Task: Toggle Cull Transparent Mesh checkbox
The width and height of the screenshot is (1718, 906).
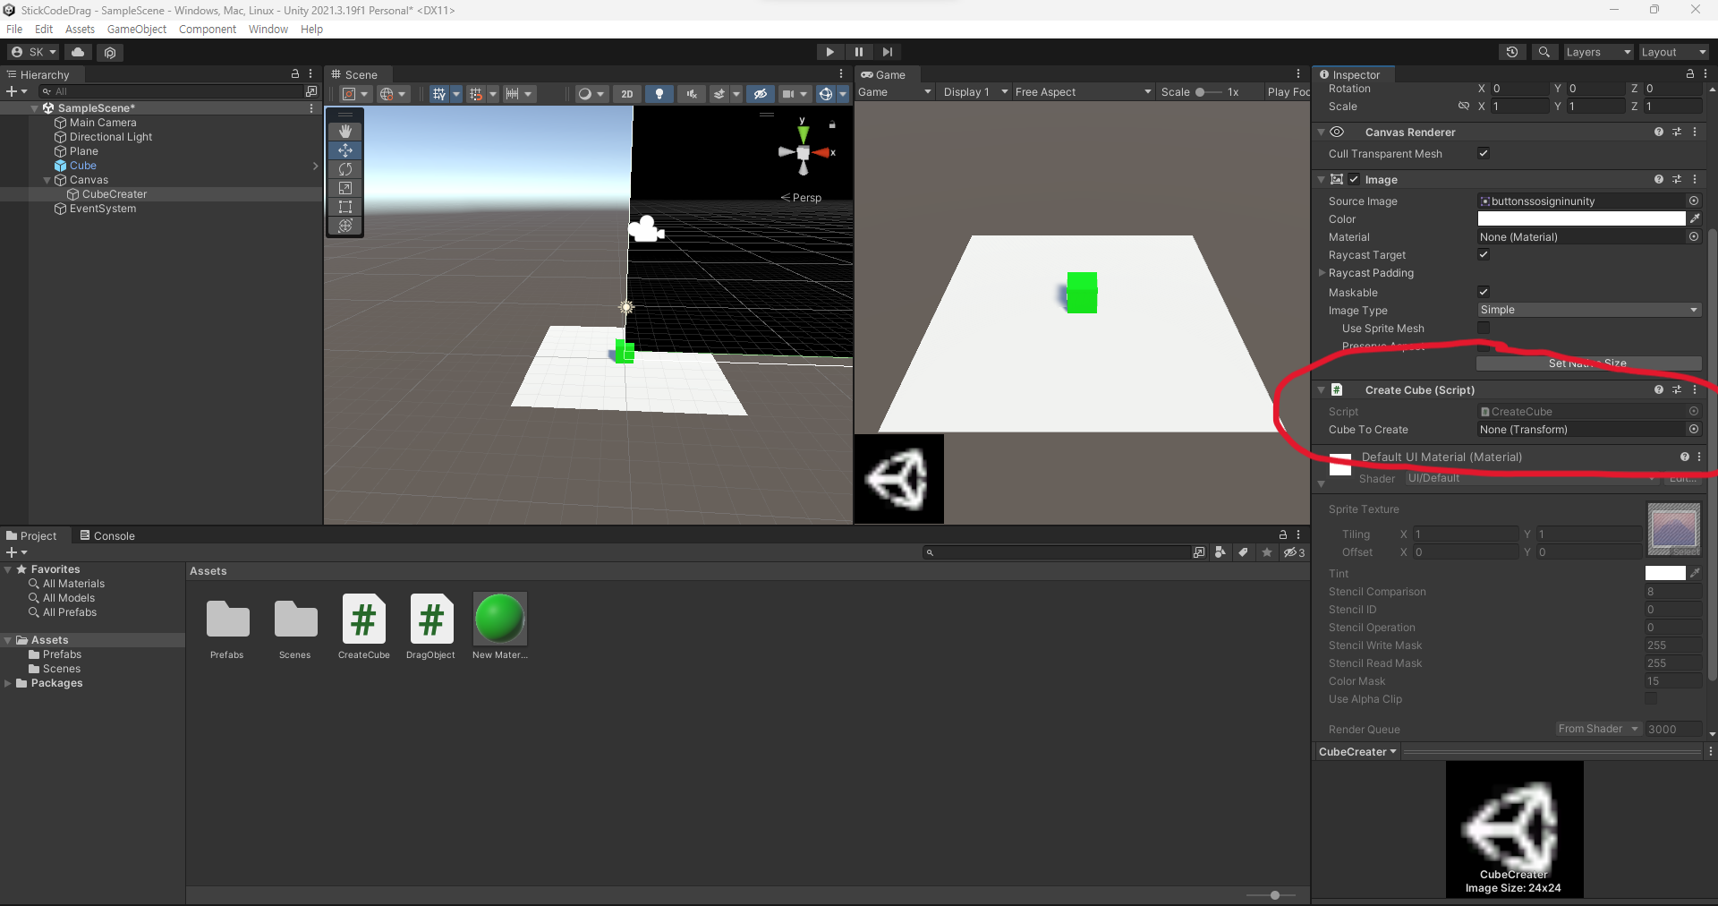Action: (1484, 153)
